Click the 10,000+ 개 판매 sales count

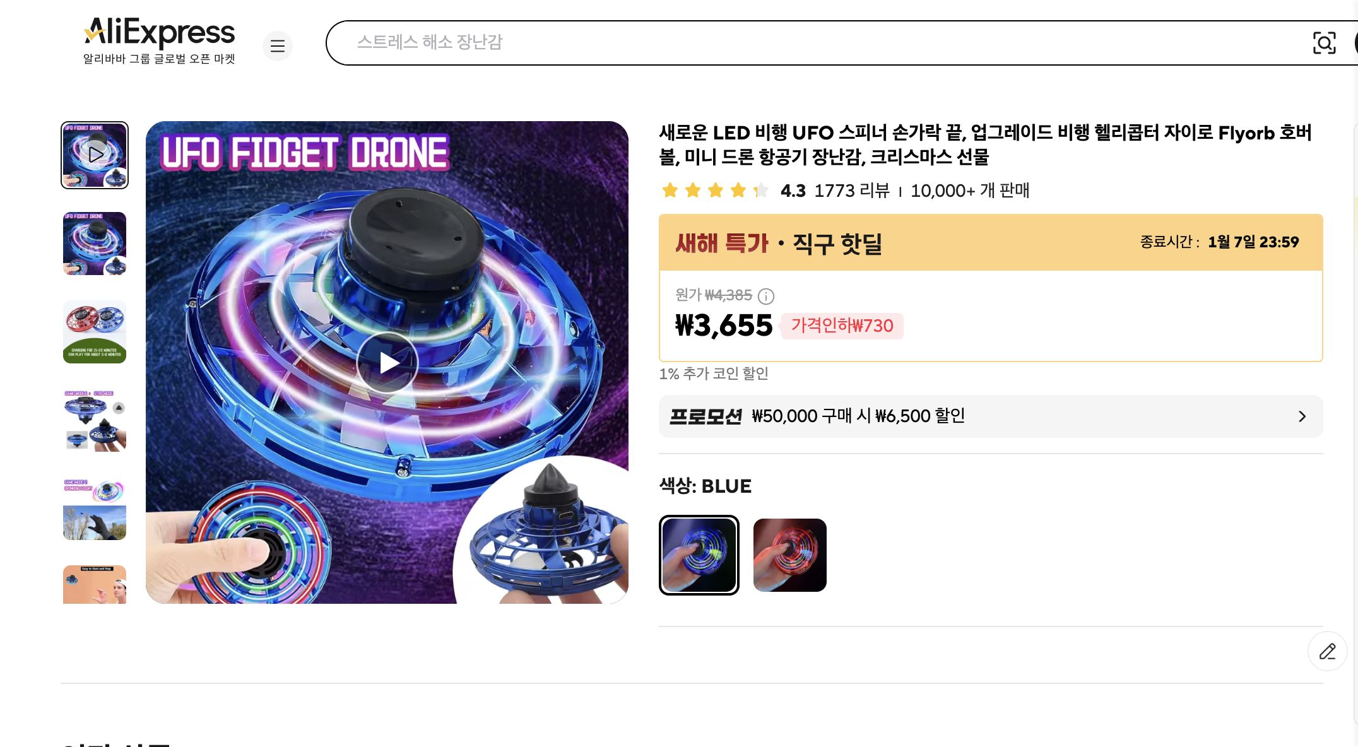point(969,191)
